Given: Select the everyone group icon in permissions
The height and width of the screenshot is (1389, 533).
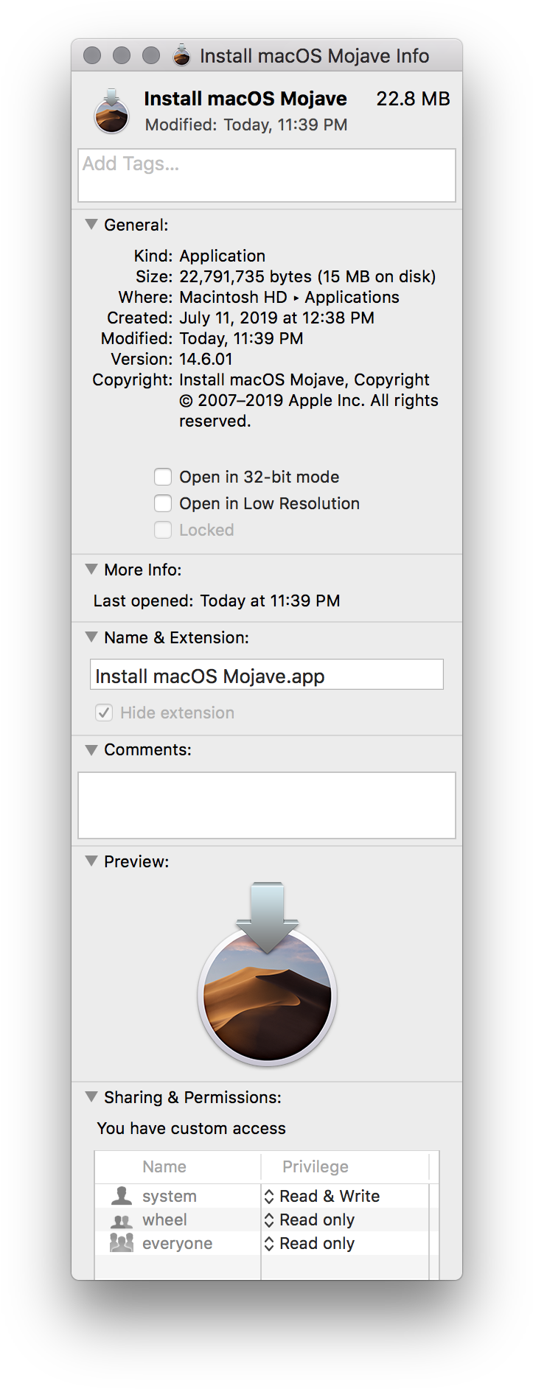Looking at the screenshot, I should tap(121, 1243).
